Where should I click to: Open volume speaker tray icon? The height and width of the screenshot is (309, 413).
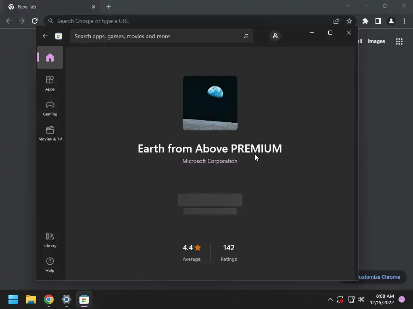361,299
